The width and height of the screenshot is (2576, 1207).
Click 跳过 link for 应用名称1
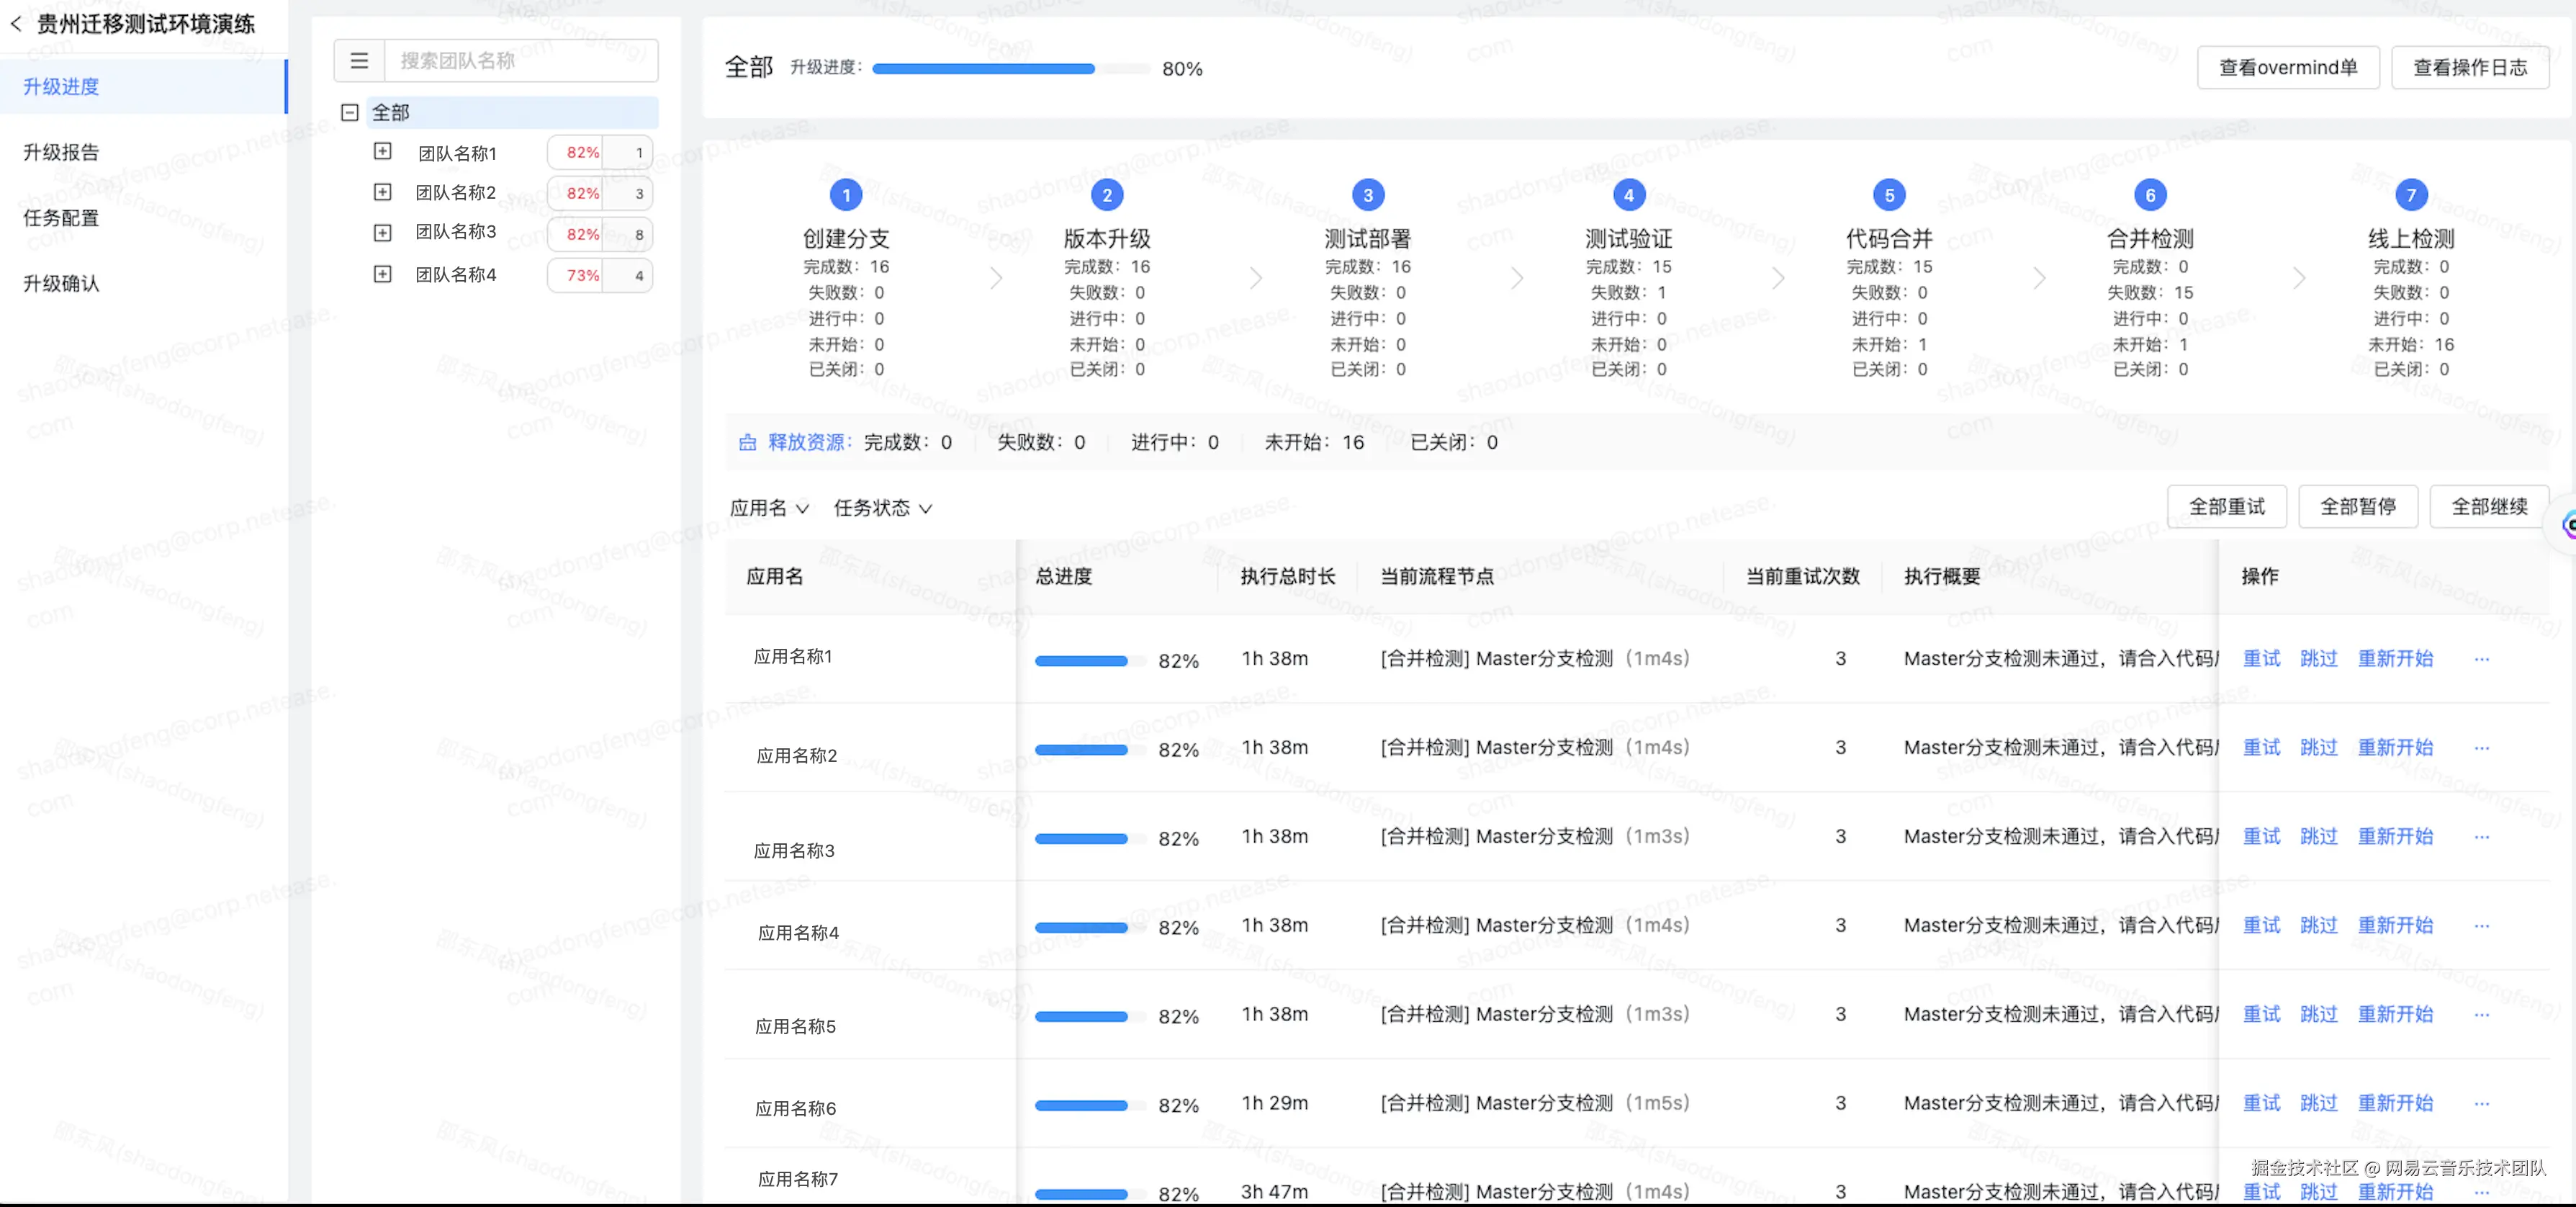click(x=2319, y=658)
